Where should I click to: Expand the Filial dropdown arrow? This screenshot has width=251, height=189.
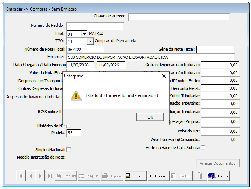coord(84,34)
